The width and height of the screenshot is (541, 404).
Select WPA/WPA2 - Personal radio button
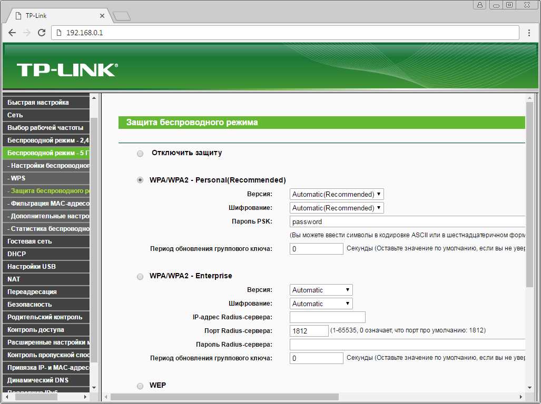point(140,180)
